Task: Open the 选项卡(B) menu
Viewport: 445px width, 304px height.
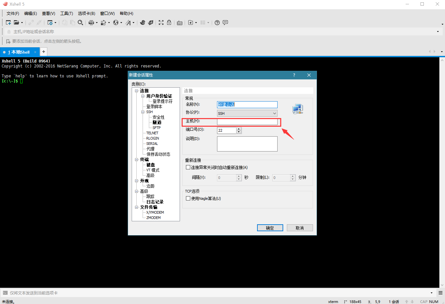Action: tap(87, 14)
